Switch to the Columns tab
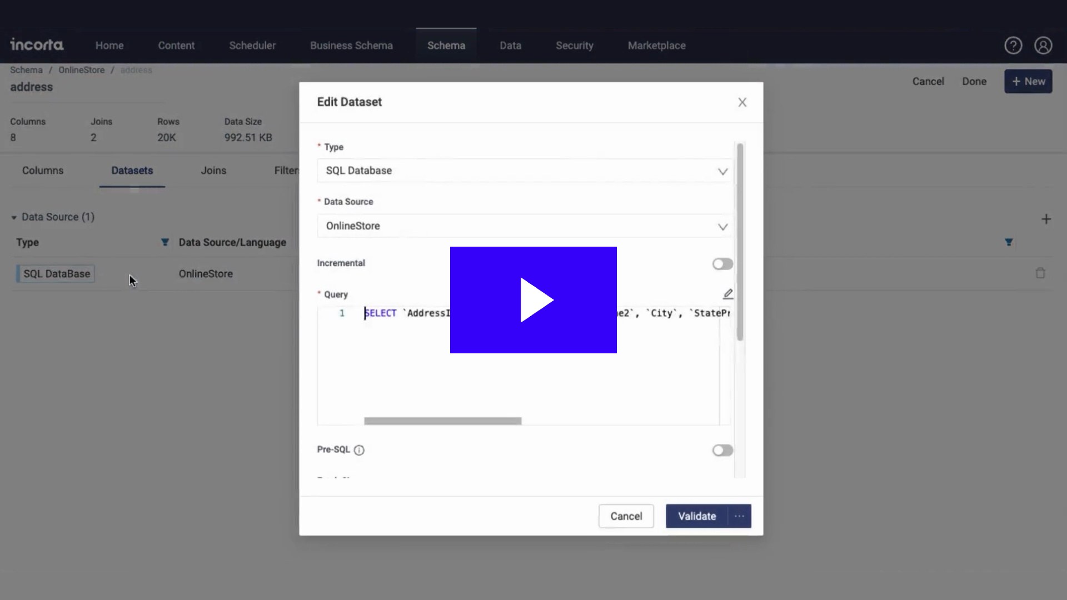The image size is (1067, 600). (x=43, y=171)
